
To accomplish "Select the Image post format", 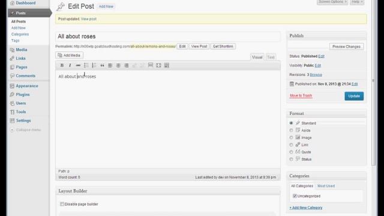I will click(291, 137).
